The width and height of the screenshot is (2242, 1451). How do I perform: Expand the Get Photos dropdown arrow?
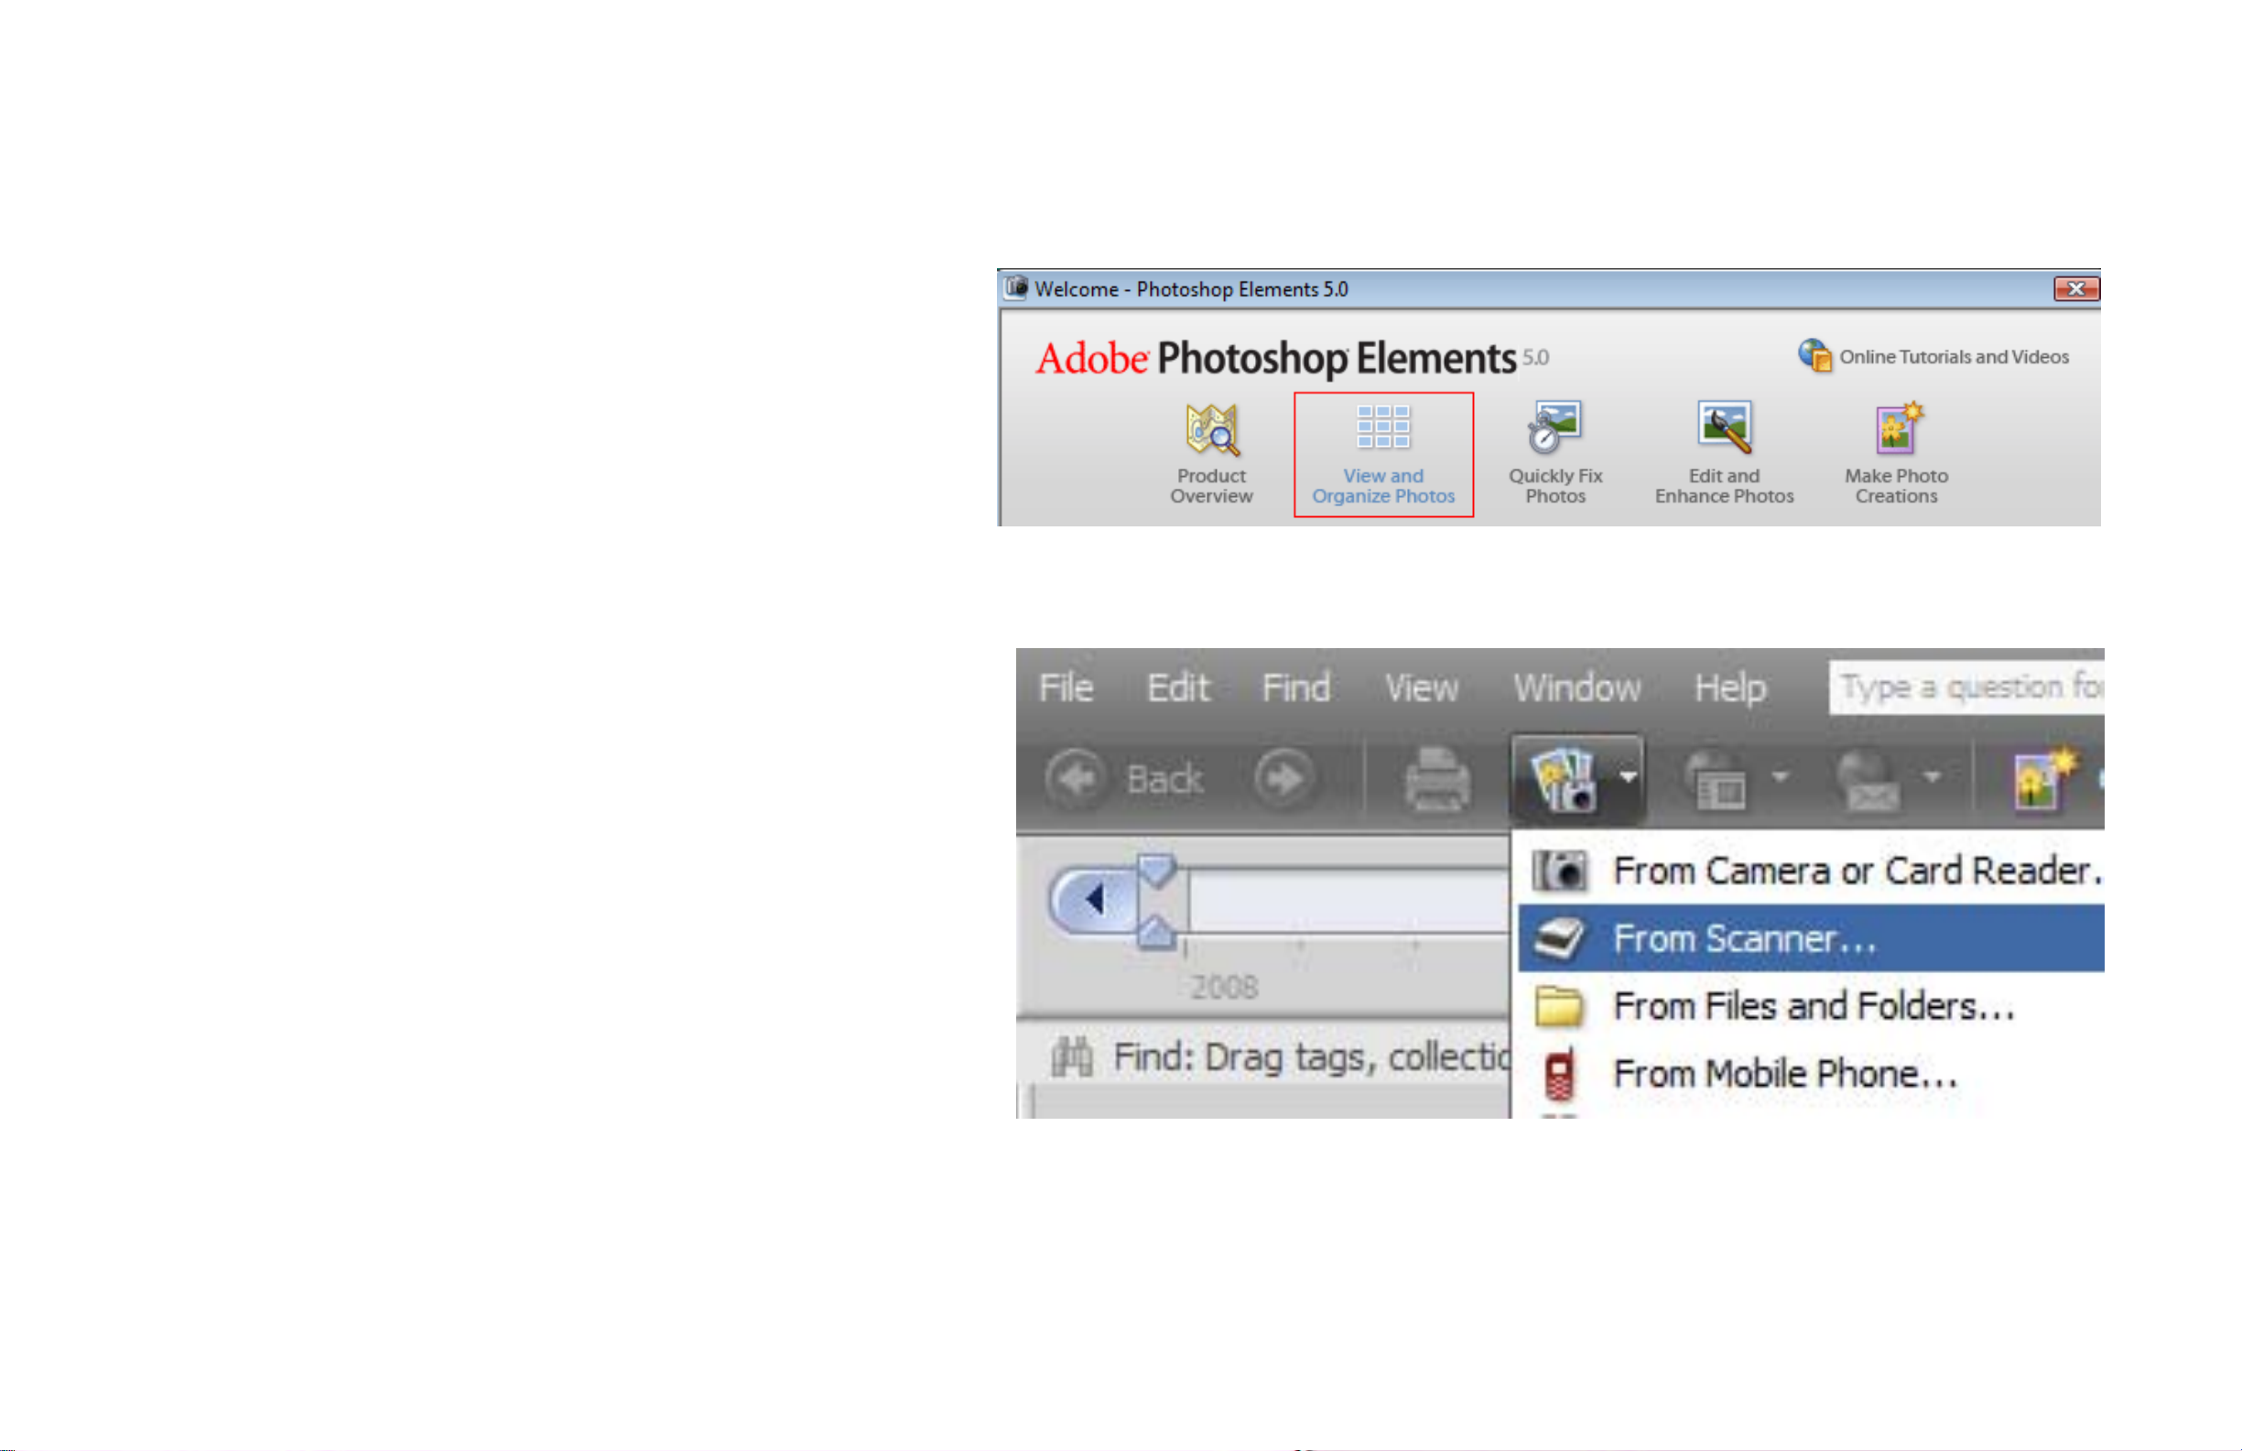pyautogui.click(x=1628, y=776)
